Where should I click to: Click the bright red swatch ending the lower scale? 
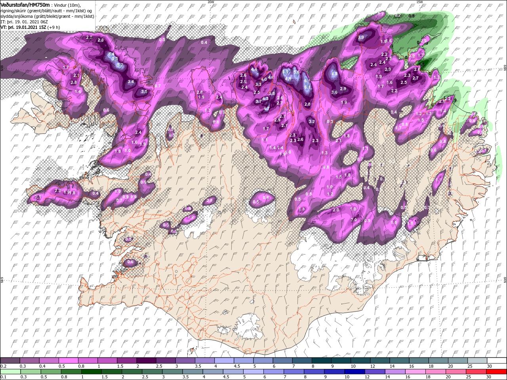pyautogui.click(x=496, y=371)
